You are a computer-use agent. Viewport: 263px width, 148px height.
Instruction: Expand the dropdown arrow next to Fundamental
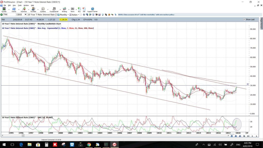tap(60, 10)
